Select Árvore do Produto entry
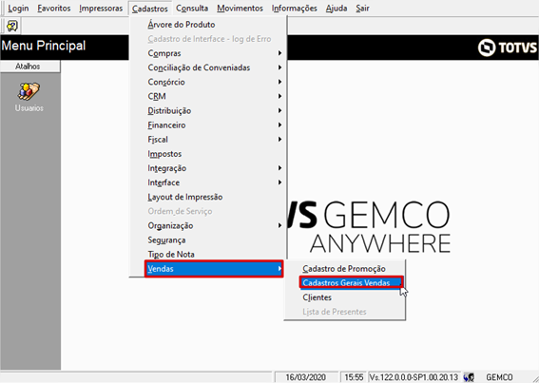539x383 pixels. click(207, 25)
